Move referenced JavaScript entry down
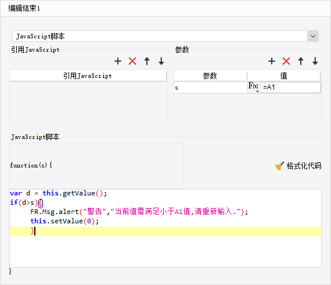Image resolution: width=331 pixels, height=285 pixels. pyautogui.click(x=161, y=61)
